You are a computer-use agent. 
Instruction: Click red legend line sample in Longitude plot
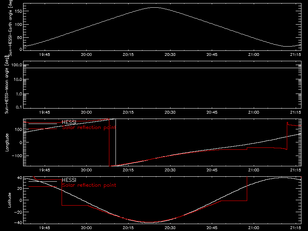pos(43,129)
